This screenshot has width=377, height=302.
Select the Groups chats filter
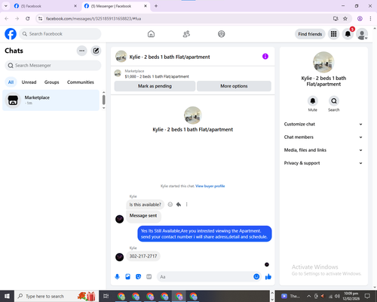coord(51,82)
